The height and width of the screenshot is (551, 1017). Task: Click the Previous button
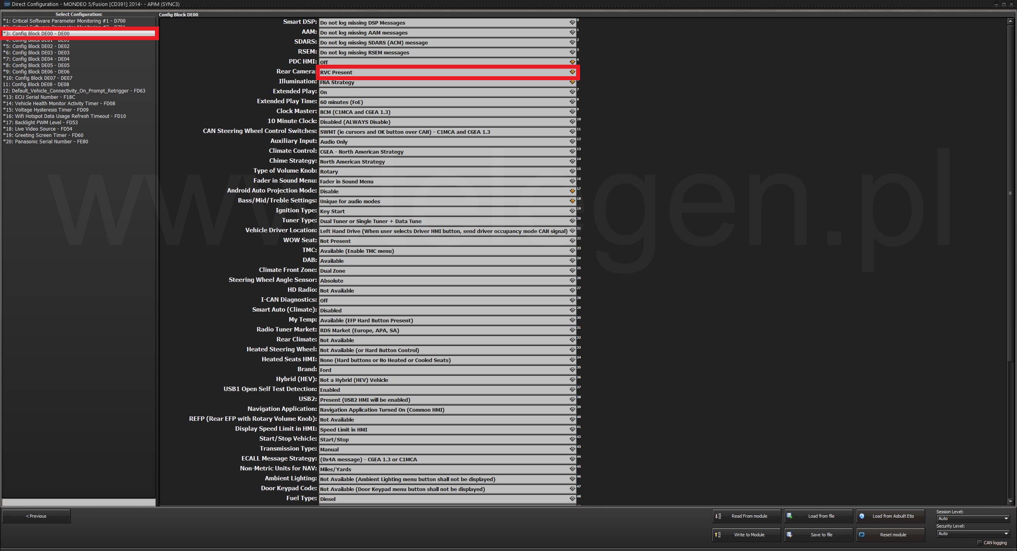[36, 516]
